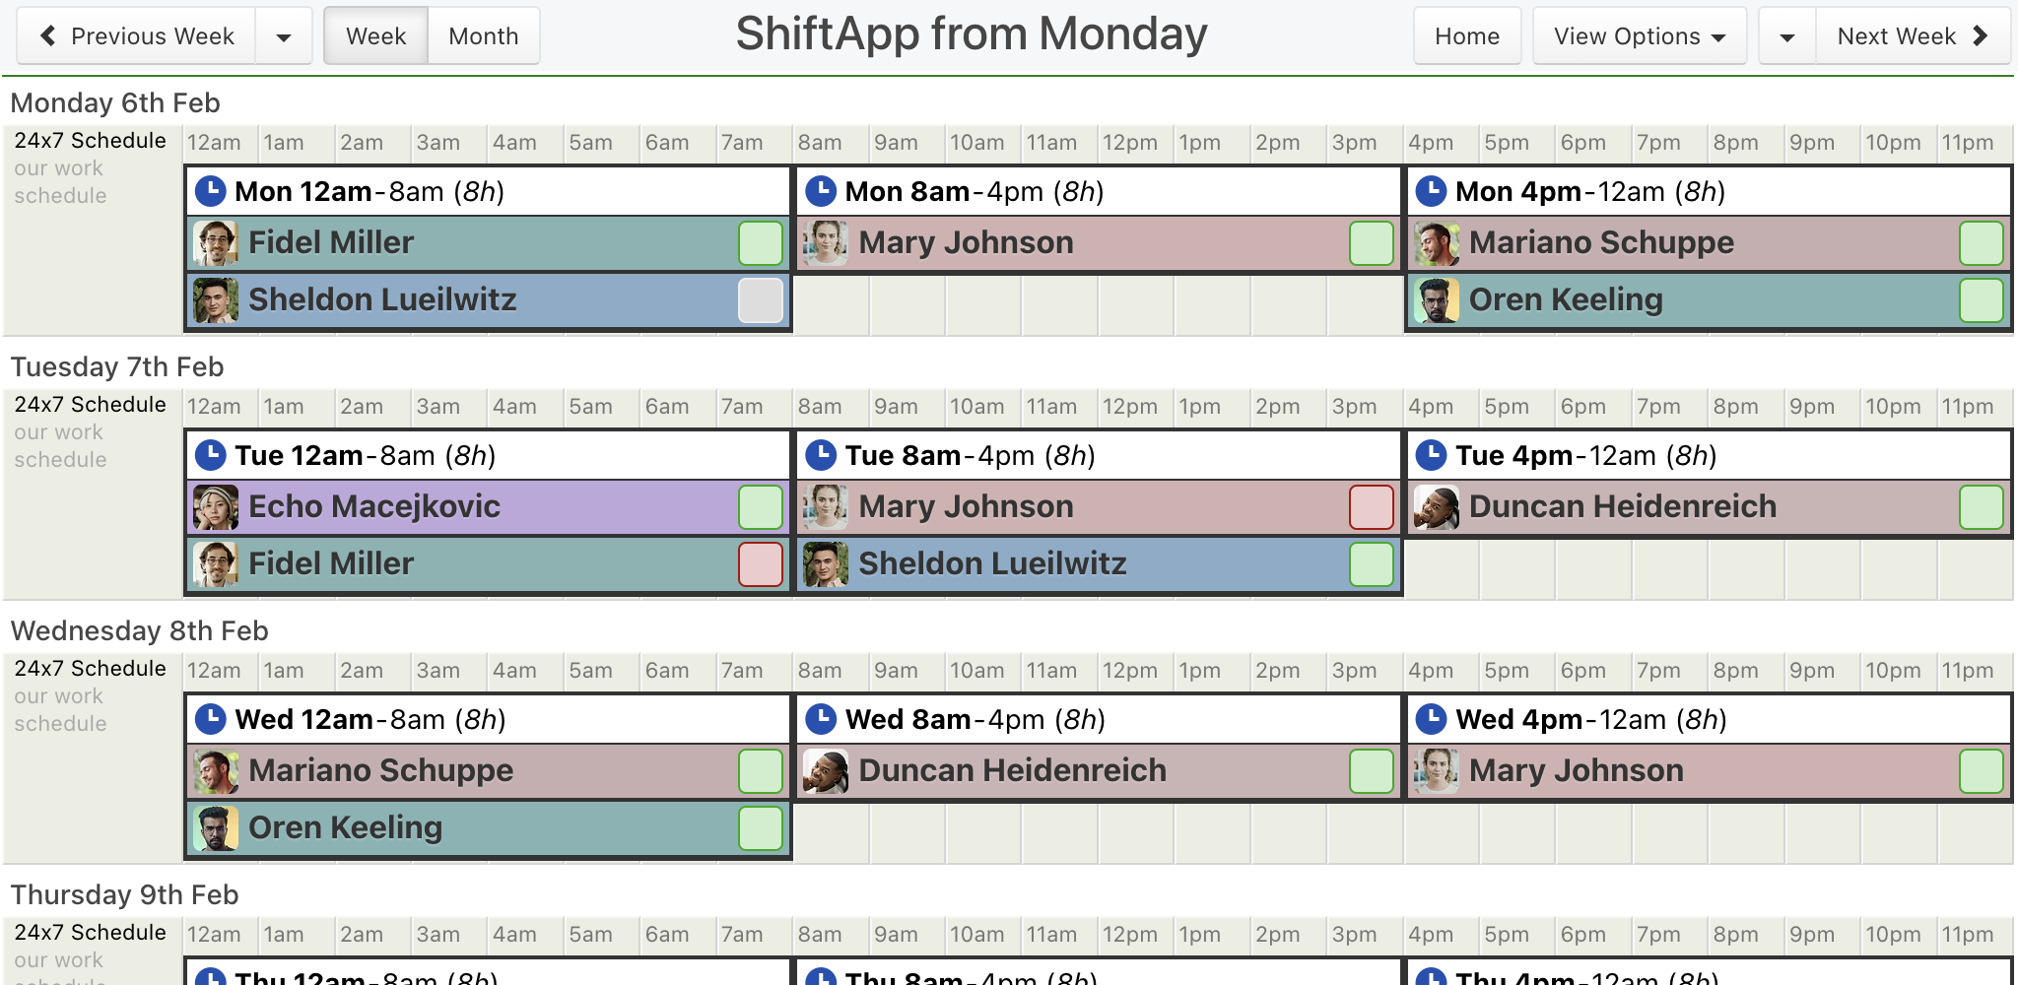Viewport: 2018px width, 985px height.
Task: Open the View Options dropdown
Action: 1640,36
